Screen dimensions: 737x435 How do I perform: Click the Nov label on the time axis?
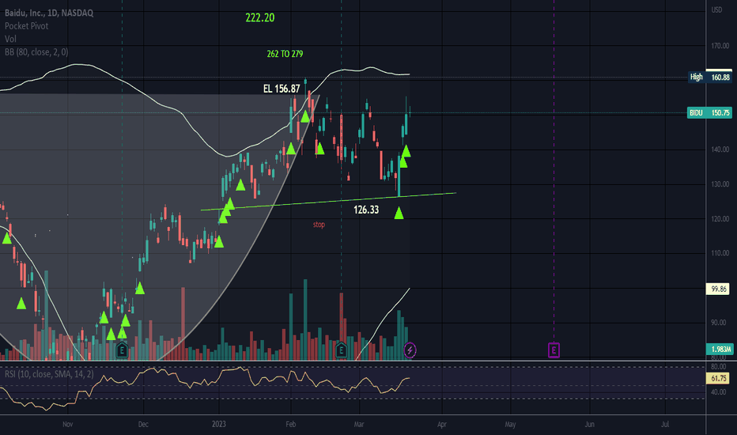[68, 424]
